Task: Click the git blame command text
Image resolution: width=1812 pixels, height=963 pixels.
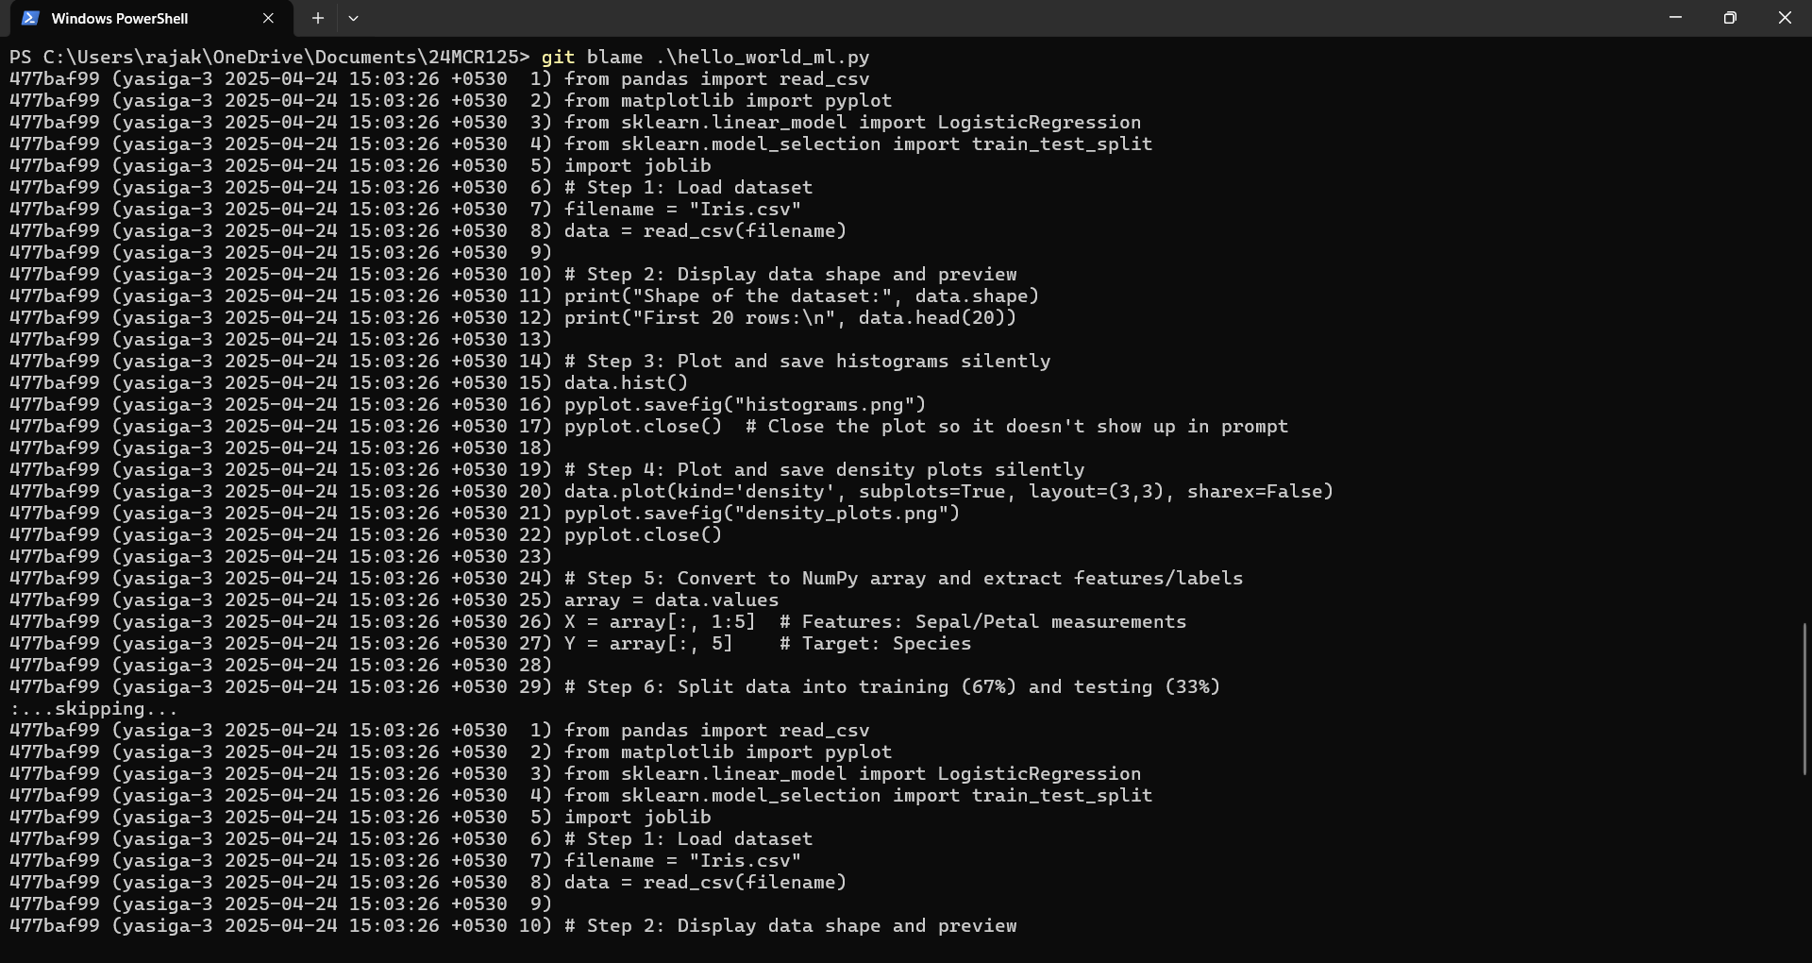Action: coord(705,58)
